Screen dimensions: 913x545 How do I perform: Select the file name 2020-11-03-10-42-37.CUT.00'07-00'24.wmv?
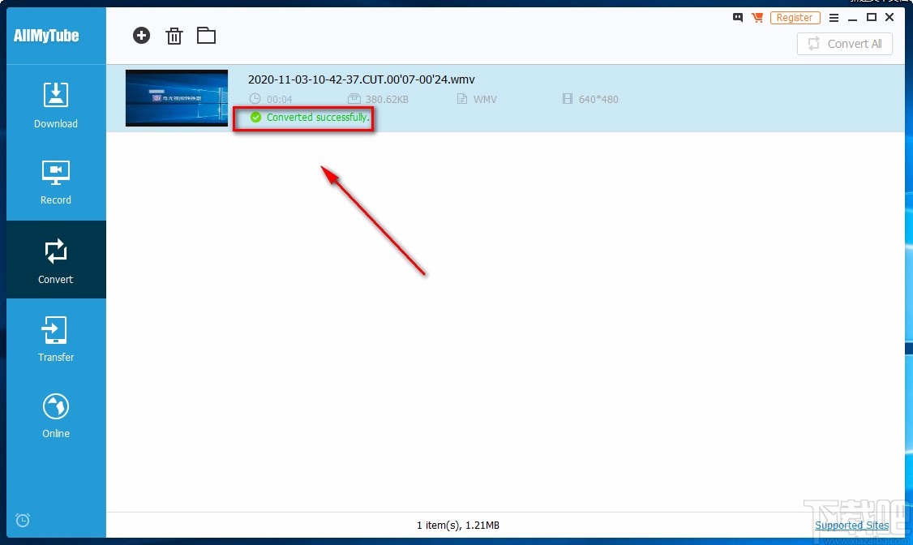tap(361, 79)
